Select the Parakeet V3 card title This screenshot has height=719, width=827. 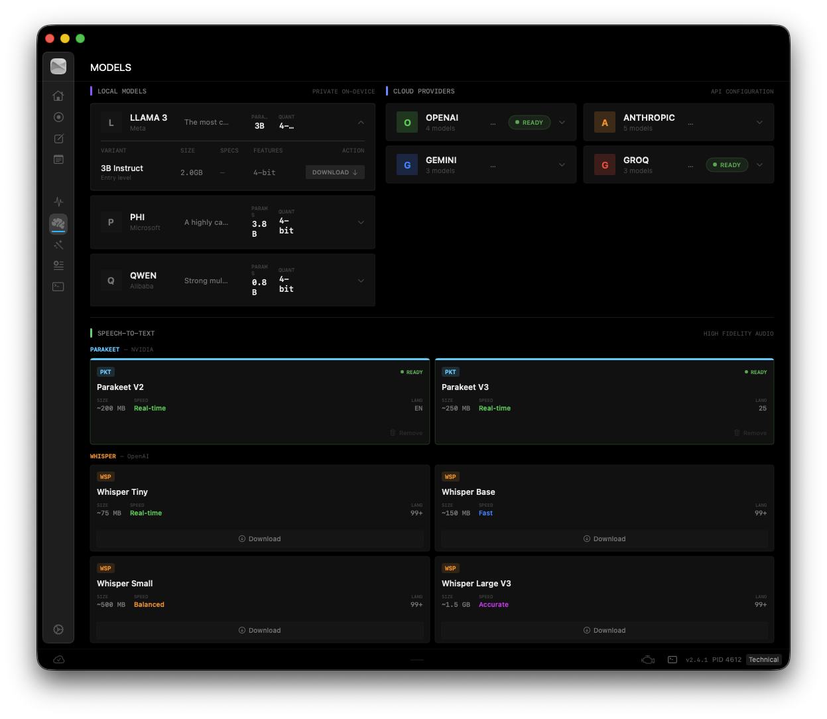[465, 387]
